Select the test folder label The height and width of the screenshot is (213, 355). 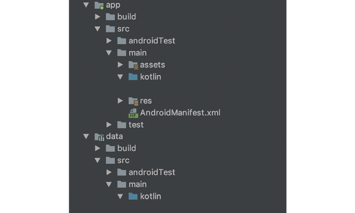click(x=136, y=125)
